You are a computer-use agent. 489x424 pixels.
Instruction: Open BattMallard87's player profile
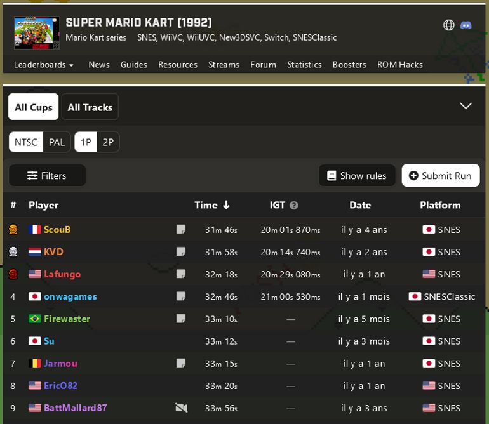(75, 407)
